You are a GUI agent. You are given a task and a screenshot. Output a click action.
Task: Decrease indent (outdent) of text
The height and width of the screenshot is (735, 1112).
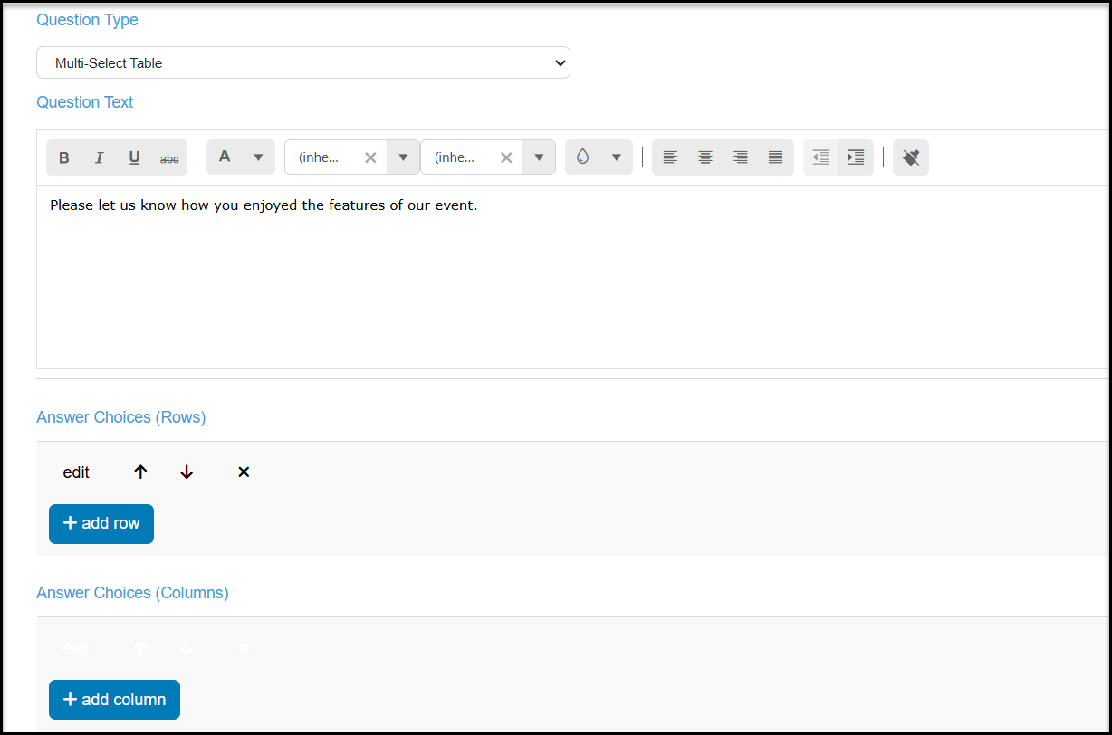pyautogui.click(x=820, y=157)
